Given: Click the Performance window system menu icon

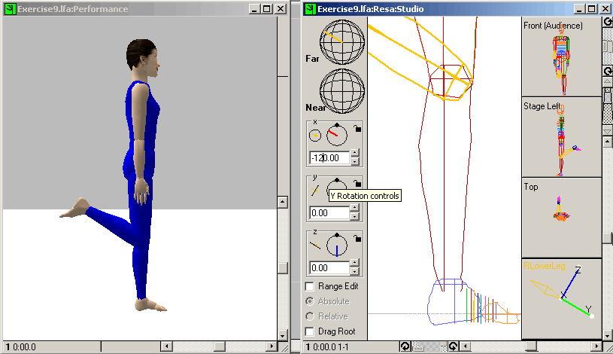Looking at the screenshot, I should [x=11, y=8].
